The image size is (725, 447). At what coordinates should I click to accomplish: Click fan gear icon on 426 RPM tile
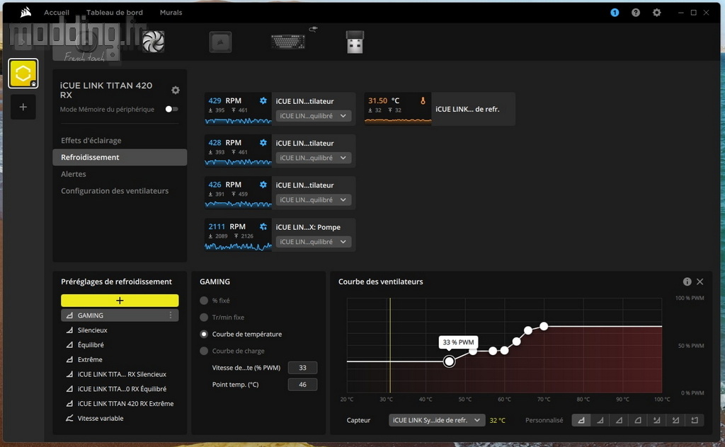coord(263,185)
